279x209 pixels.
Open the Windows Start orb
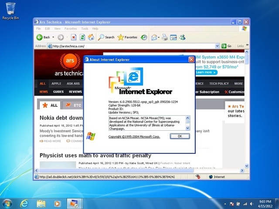[7, 204]
